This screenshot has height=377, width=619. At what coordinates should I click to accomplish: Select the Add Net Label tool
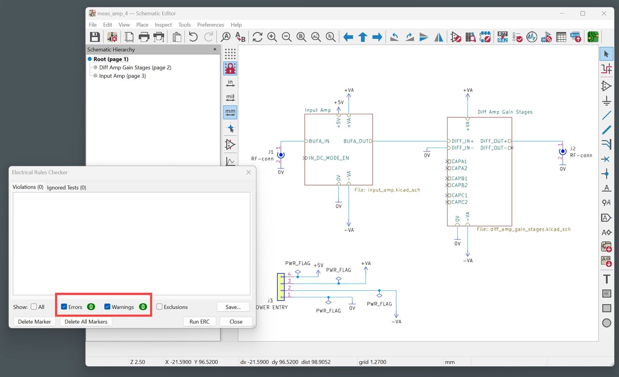pos(606,188)
